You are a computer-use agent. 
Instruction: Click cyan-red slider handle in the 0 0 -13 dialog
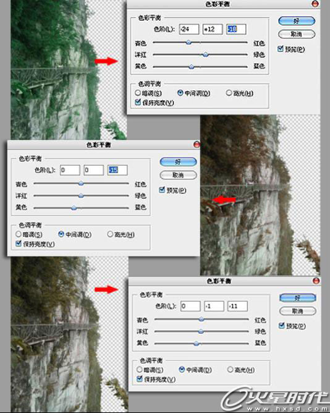point(81,184)
